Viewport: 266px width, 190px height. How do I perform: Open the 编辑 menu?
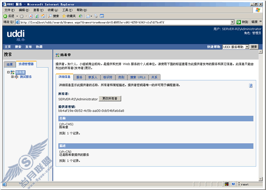24,10
